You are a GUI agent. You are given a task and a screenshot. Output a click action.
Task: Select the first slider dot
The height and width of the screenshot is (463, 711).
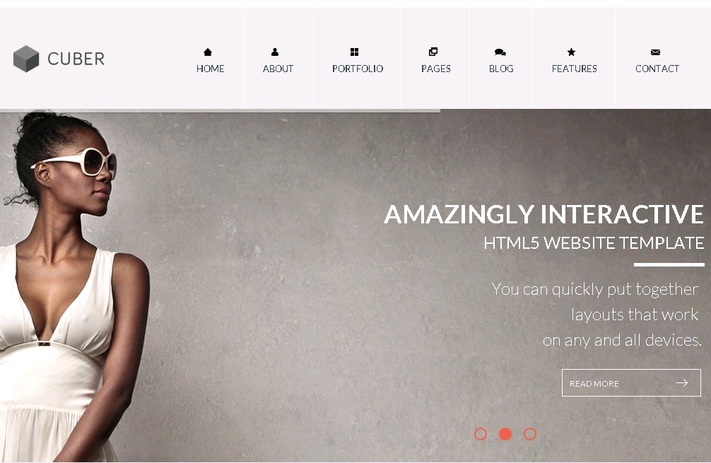tap(481, 434)
